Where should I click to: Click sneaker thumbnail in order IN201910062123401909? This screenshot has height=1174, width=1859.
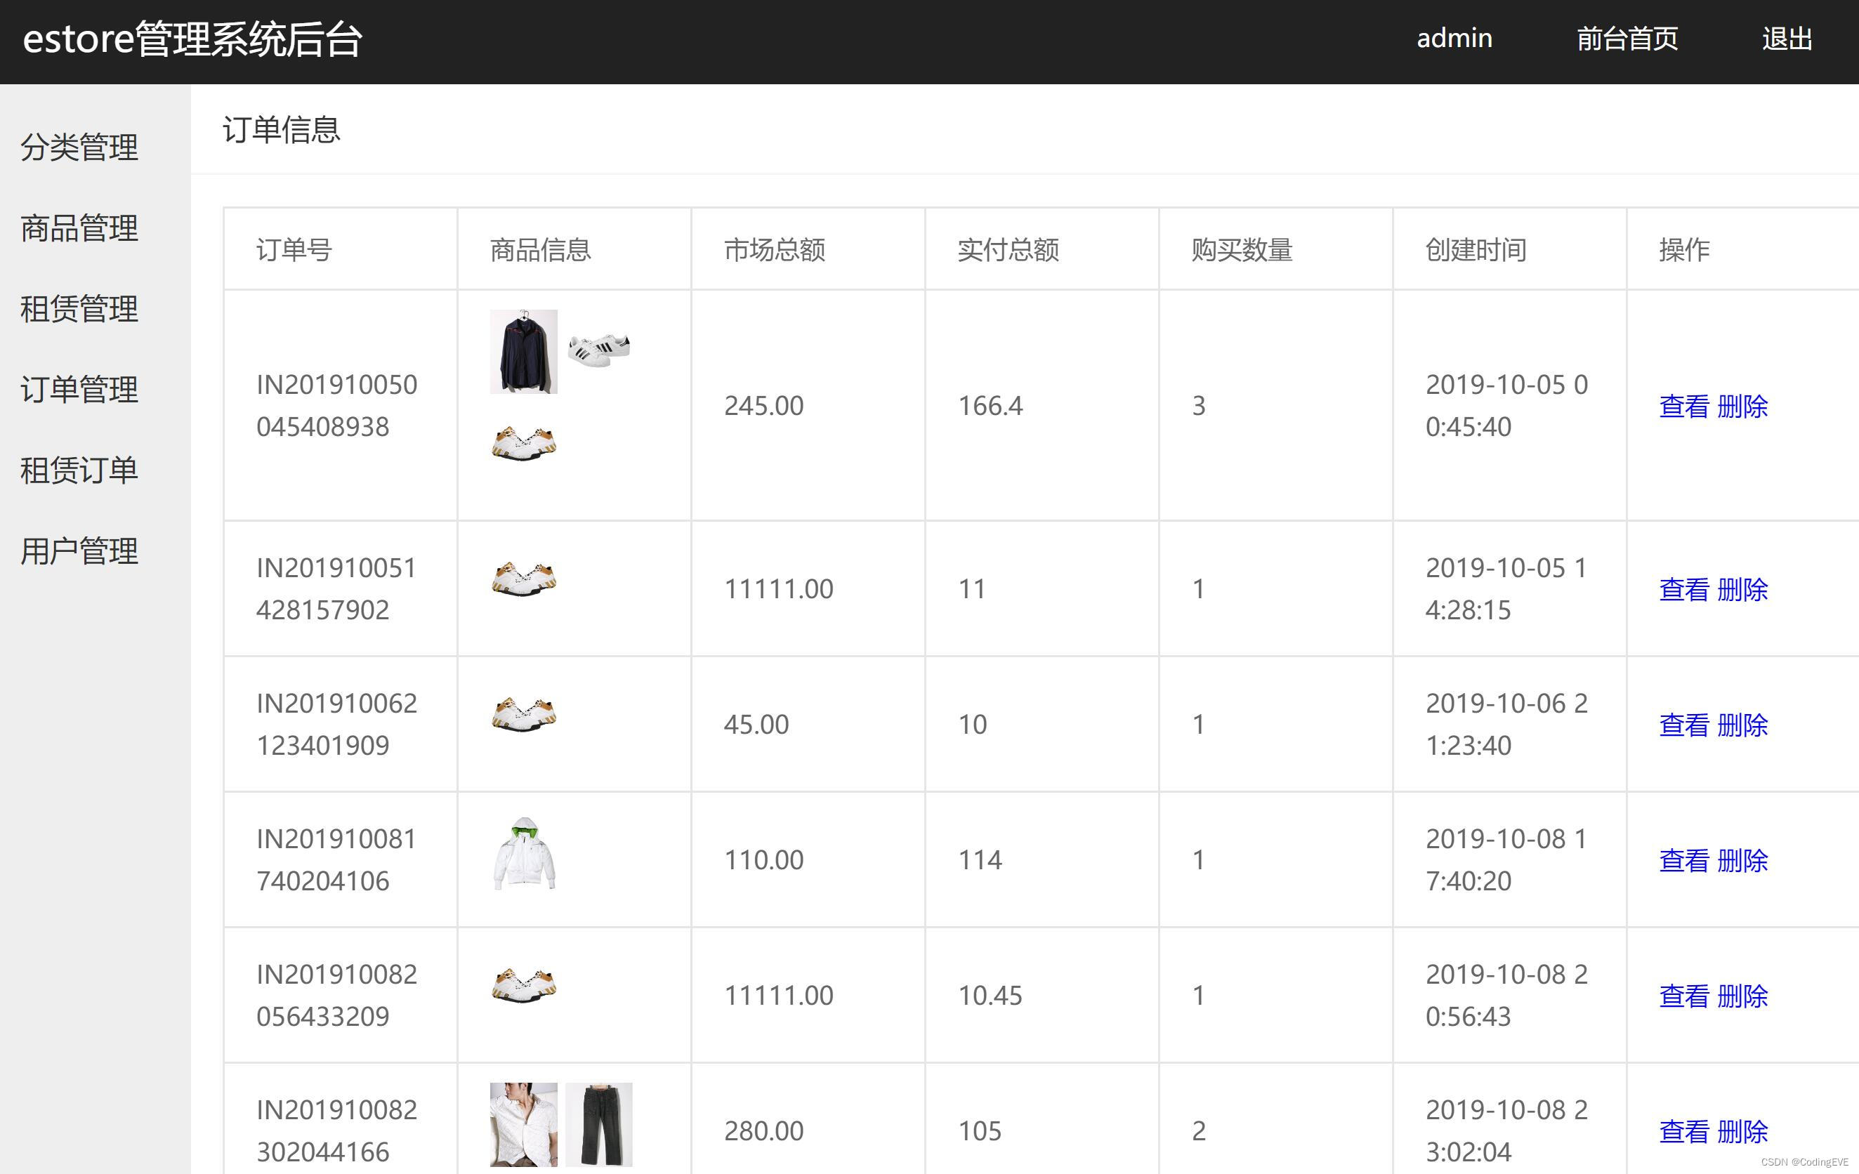[524, 714]
